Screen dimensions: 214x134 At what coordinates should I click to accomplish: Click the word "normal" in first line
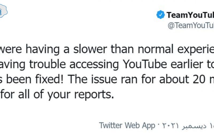[156, 49]
